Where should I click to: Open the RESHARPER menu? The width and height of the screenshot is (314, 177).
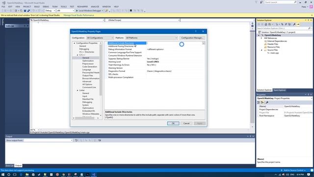pyautogui.click(x=82, y=6)
